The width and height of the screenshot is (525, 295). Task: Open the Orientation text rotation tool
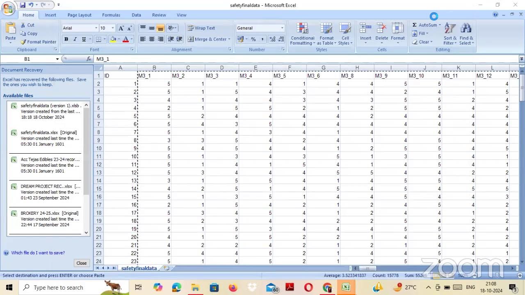point(172,28)
